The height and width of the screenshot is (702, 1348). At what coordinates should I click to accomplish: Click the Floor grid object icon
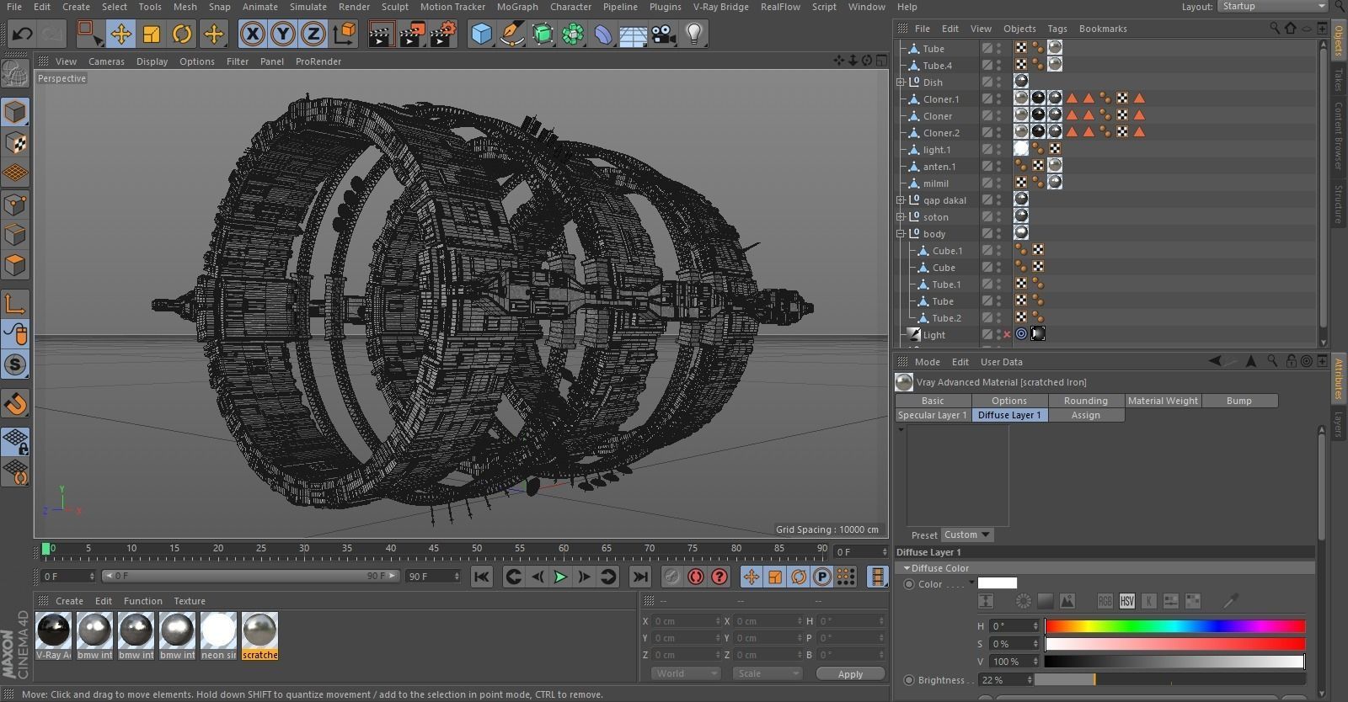(x=633, y=35)
